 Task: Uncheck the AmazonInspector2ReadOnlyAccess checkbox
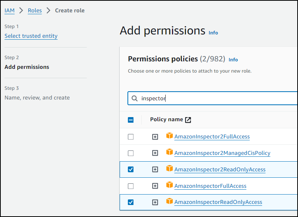click(x=130, y=169)
